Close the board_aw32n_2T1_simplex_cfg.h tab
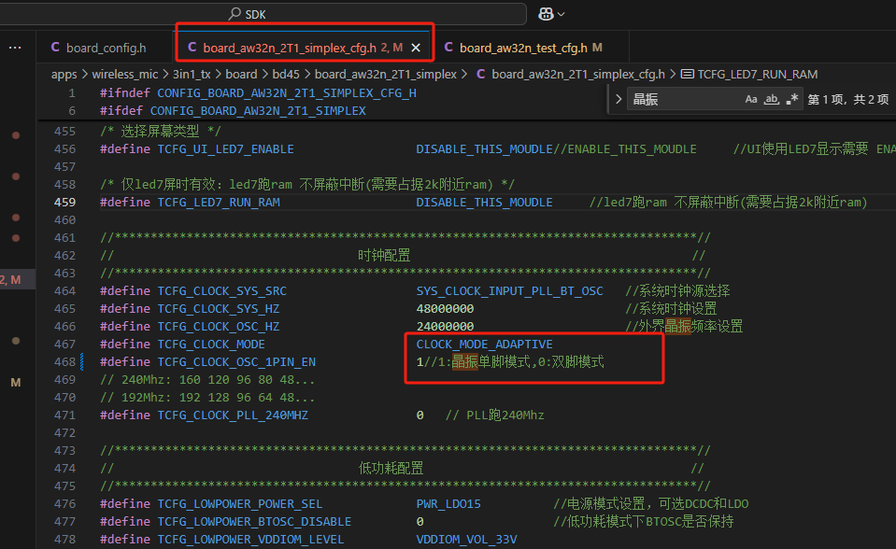The width and height of the screenshot is (896, 549). [x=416, y=48]
